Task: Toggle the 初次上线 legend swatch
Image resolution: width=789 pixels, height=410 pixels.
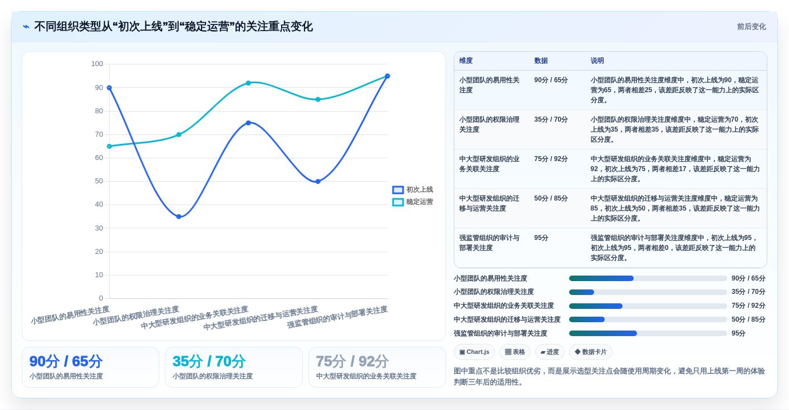Action: coord(398,190)
